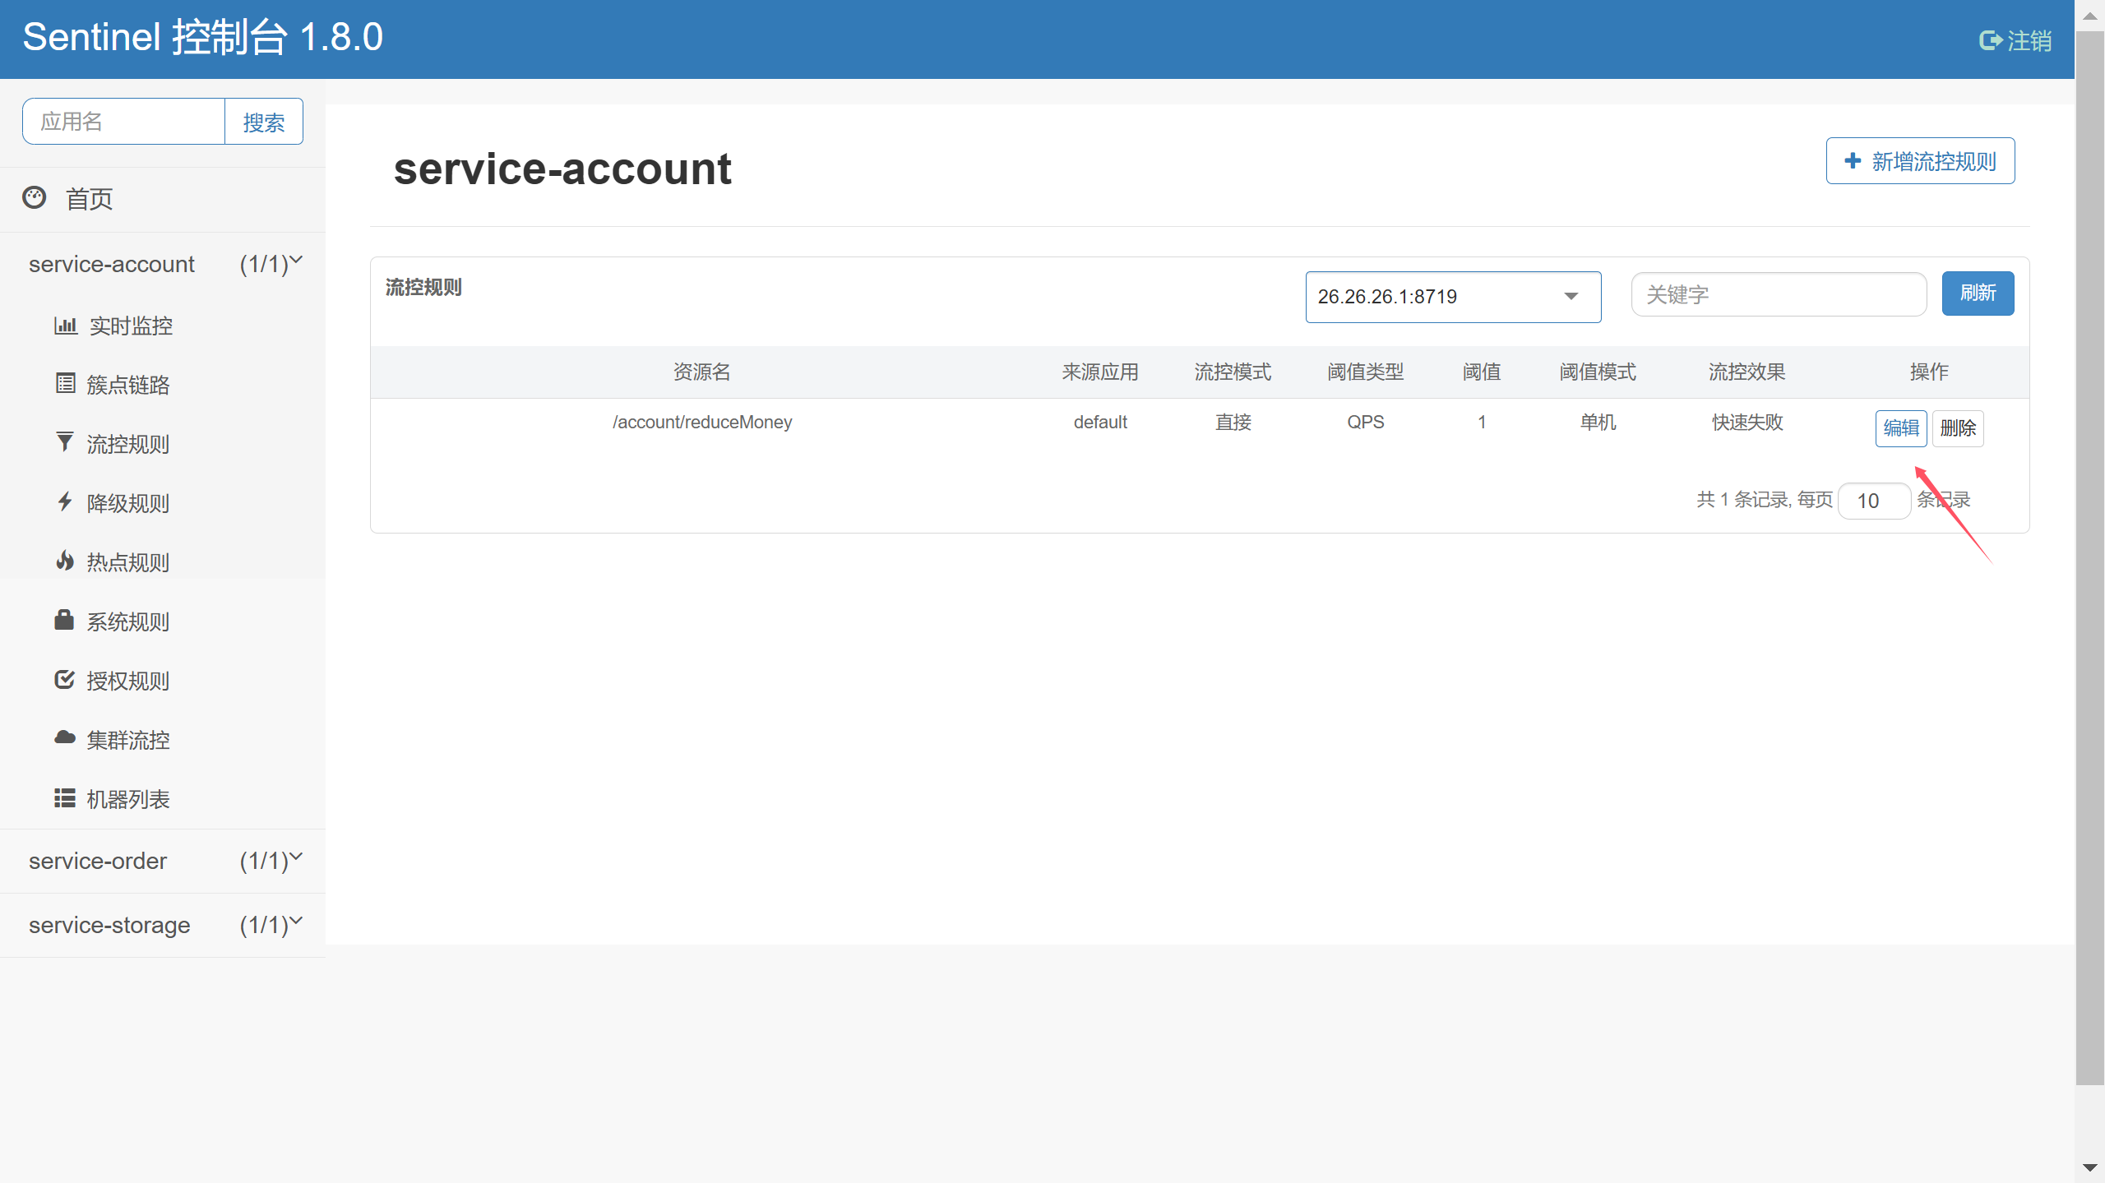
Task: Click the lock icon for 系统规则
Action: point(64,620)
